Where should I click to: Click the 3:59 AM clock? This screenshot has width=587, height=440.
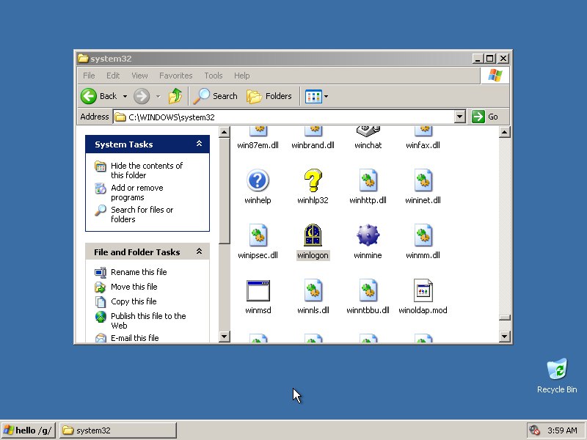click(562, 430)
